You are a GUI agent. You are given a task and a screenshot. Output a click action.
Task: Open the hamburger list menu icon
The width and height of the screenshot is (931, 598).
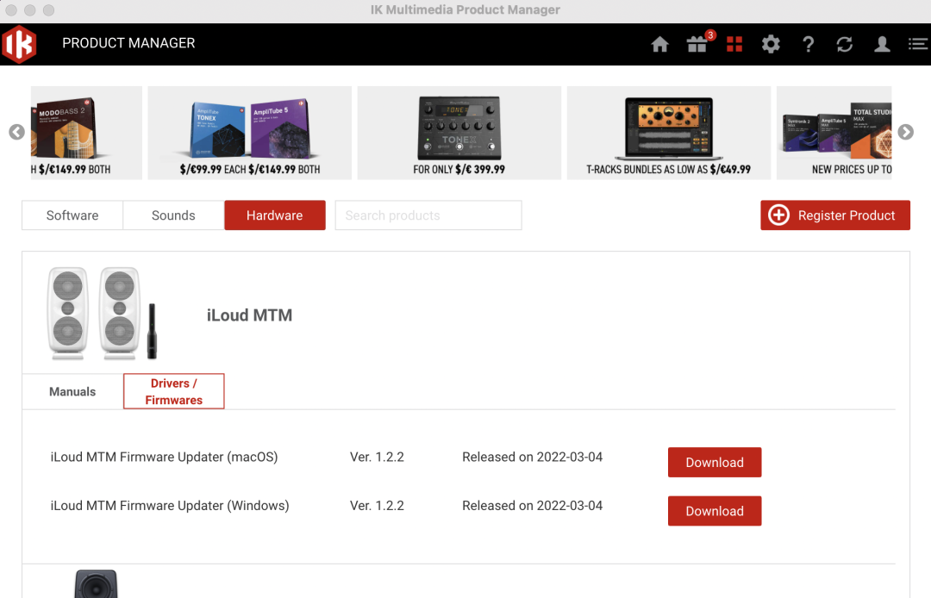pos(918,44)
